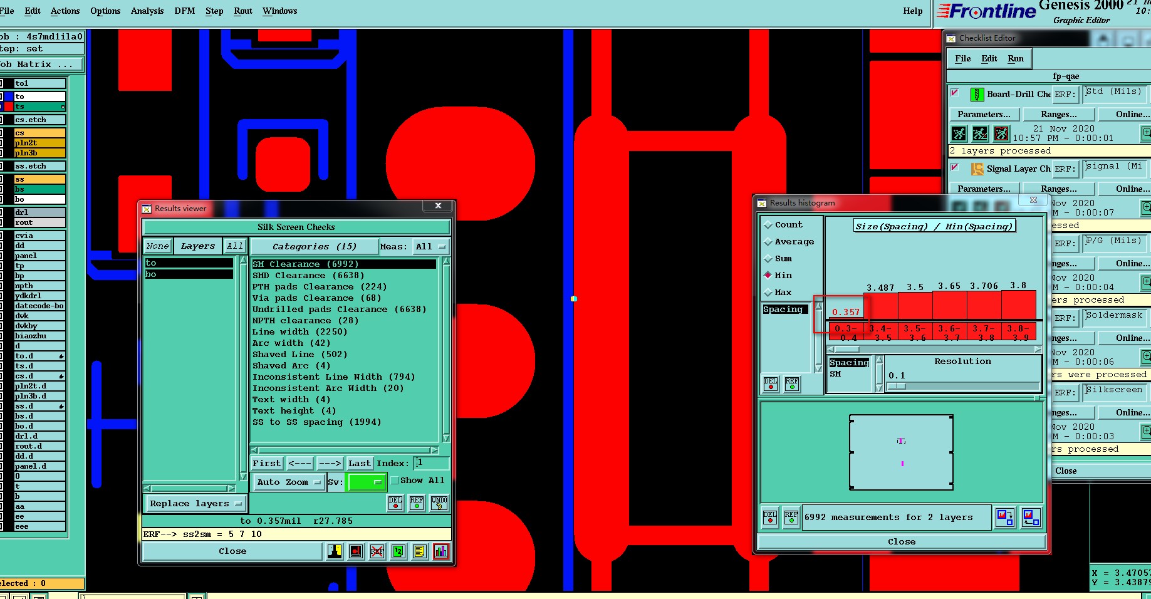Click crossed-out REF icon in Results viewer
The height and width of the screenshot is (599, 1151).
377,551
